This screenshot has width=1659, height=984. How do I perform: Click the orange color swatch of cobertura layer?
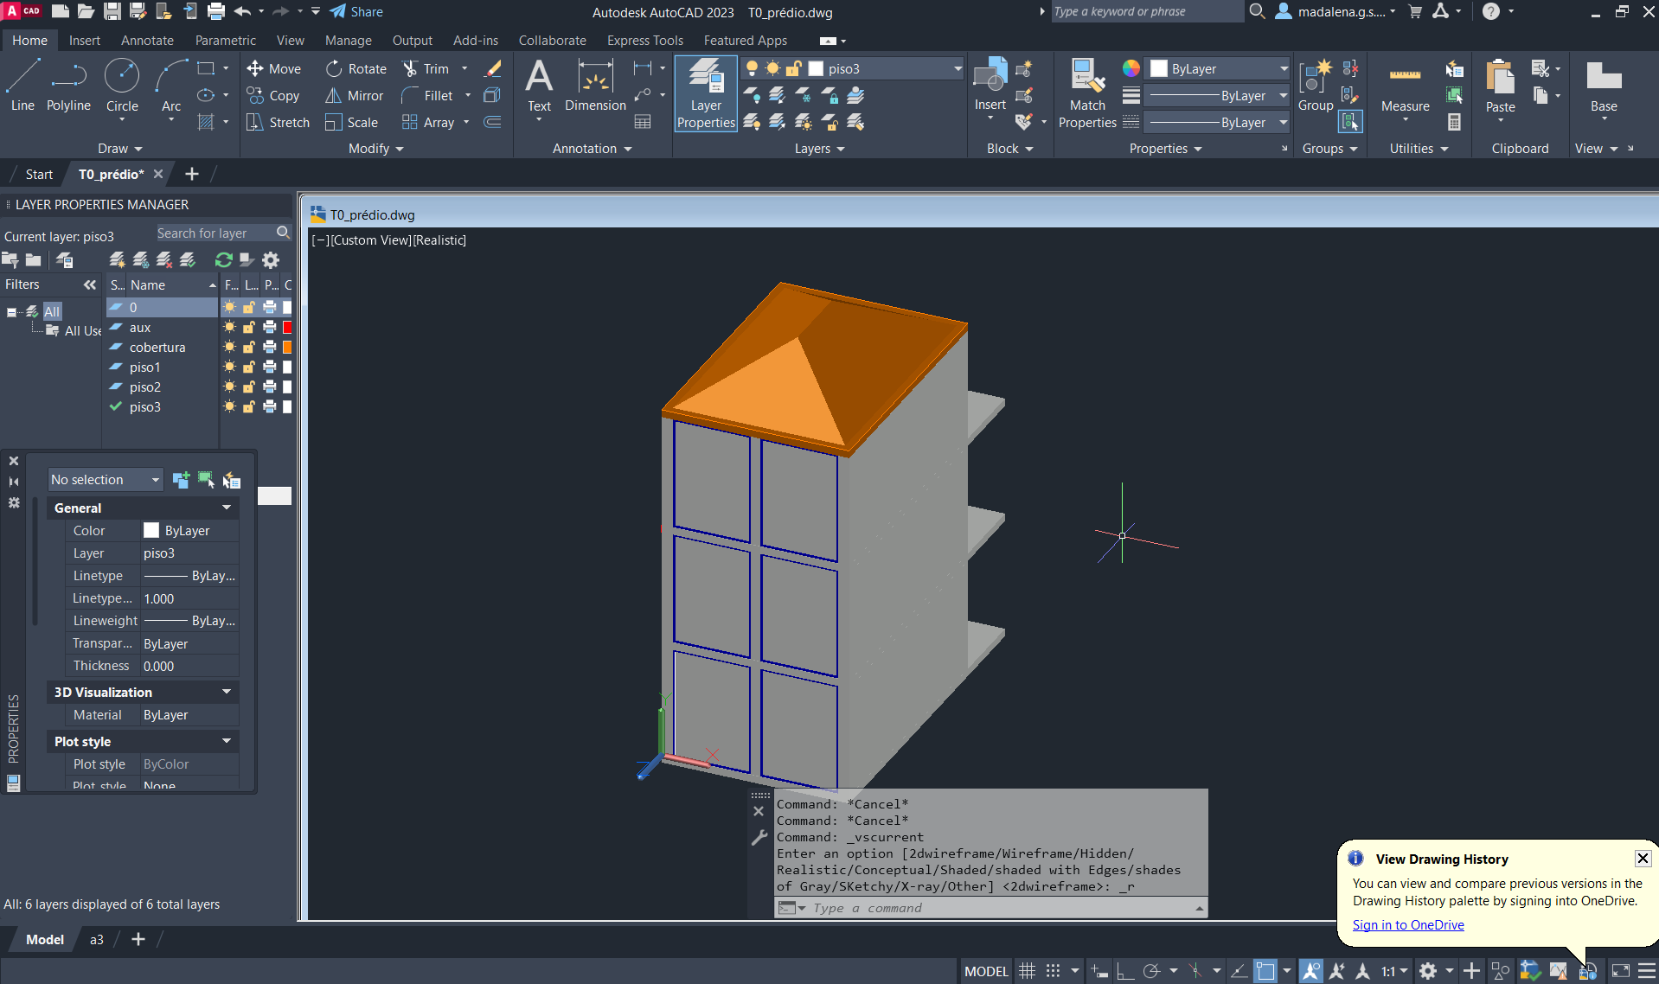pos(287,348)
